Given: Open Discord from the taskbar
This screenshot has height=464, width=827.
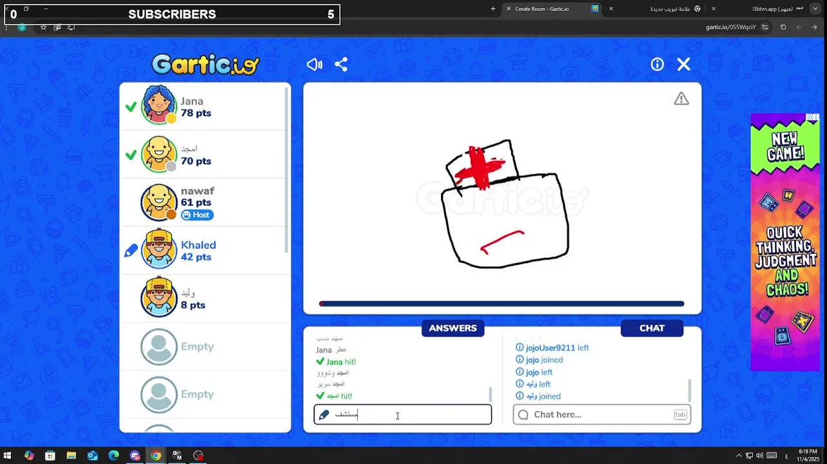Looking at the screenshot, I should [x=135, y=456].
